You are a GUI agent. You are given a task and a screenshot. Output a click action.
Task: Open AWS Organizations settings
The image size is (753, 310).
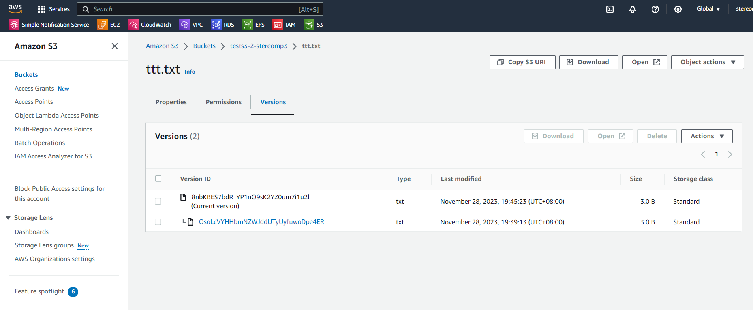pos(55,259)
